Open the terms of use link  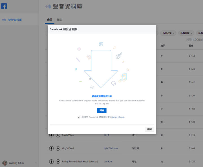click(118, 117)
